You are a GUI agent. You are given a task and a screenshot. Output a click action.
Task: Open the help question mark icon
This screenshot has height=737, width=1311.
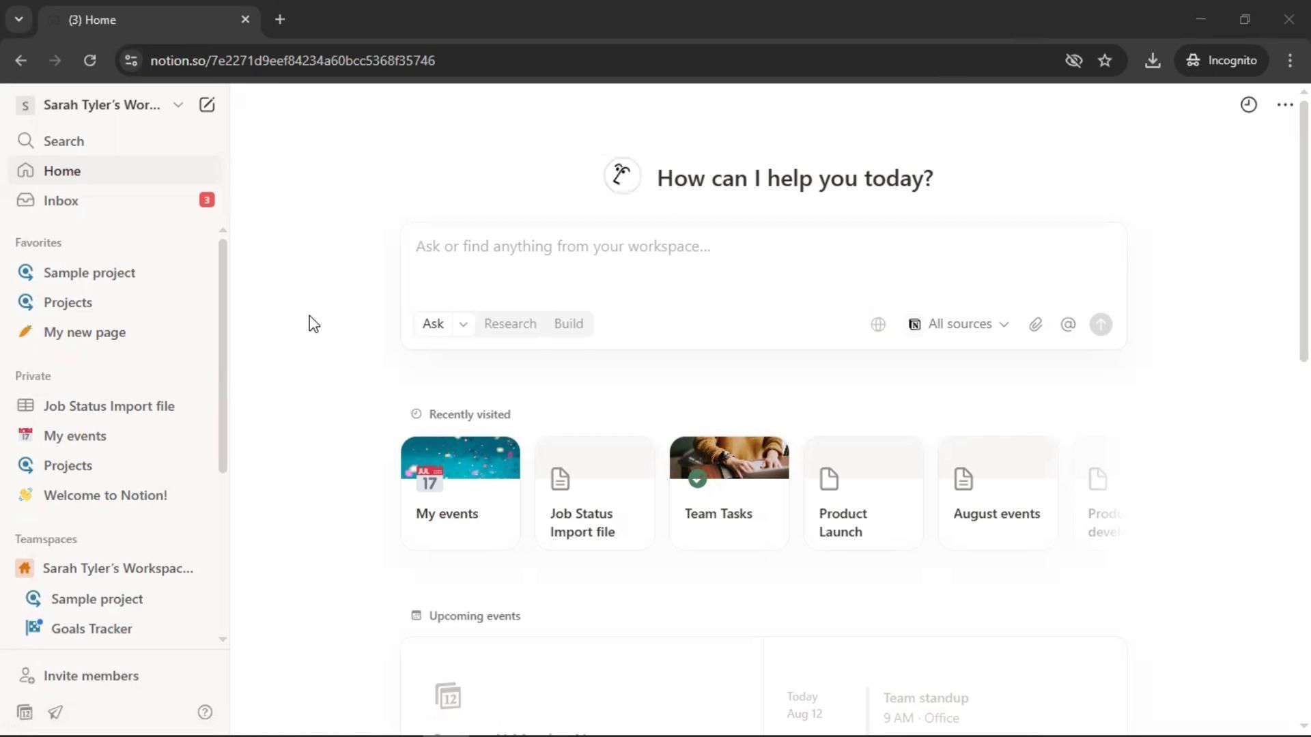tap(205, 712)
